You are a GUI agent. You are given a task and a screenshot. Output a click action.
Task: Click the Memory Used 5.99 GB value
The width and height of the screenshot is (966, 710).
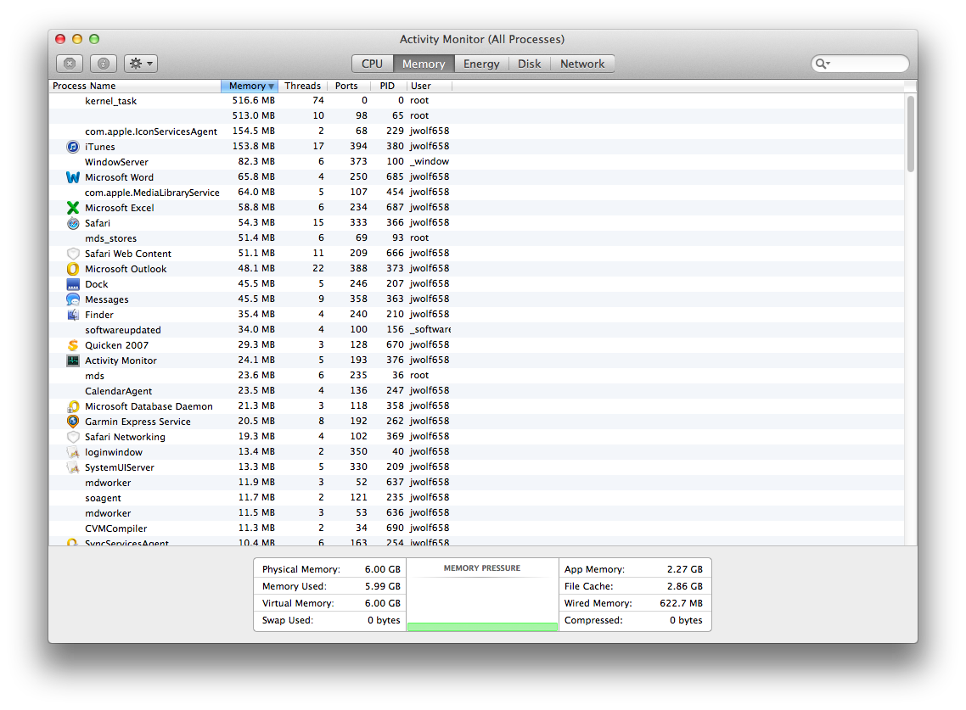point(383,586)
